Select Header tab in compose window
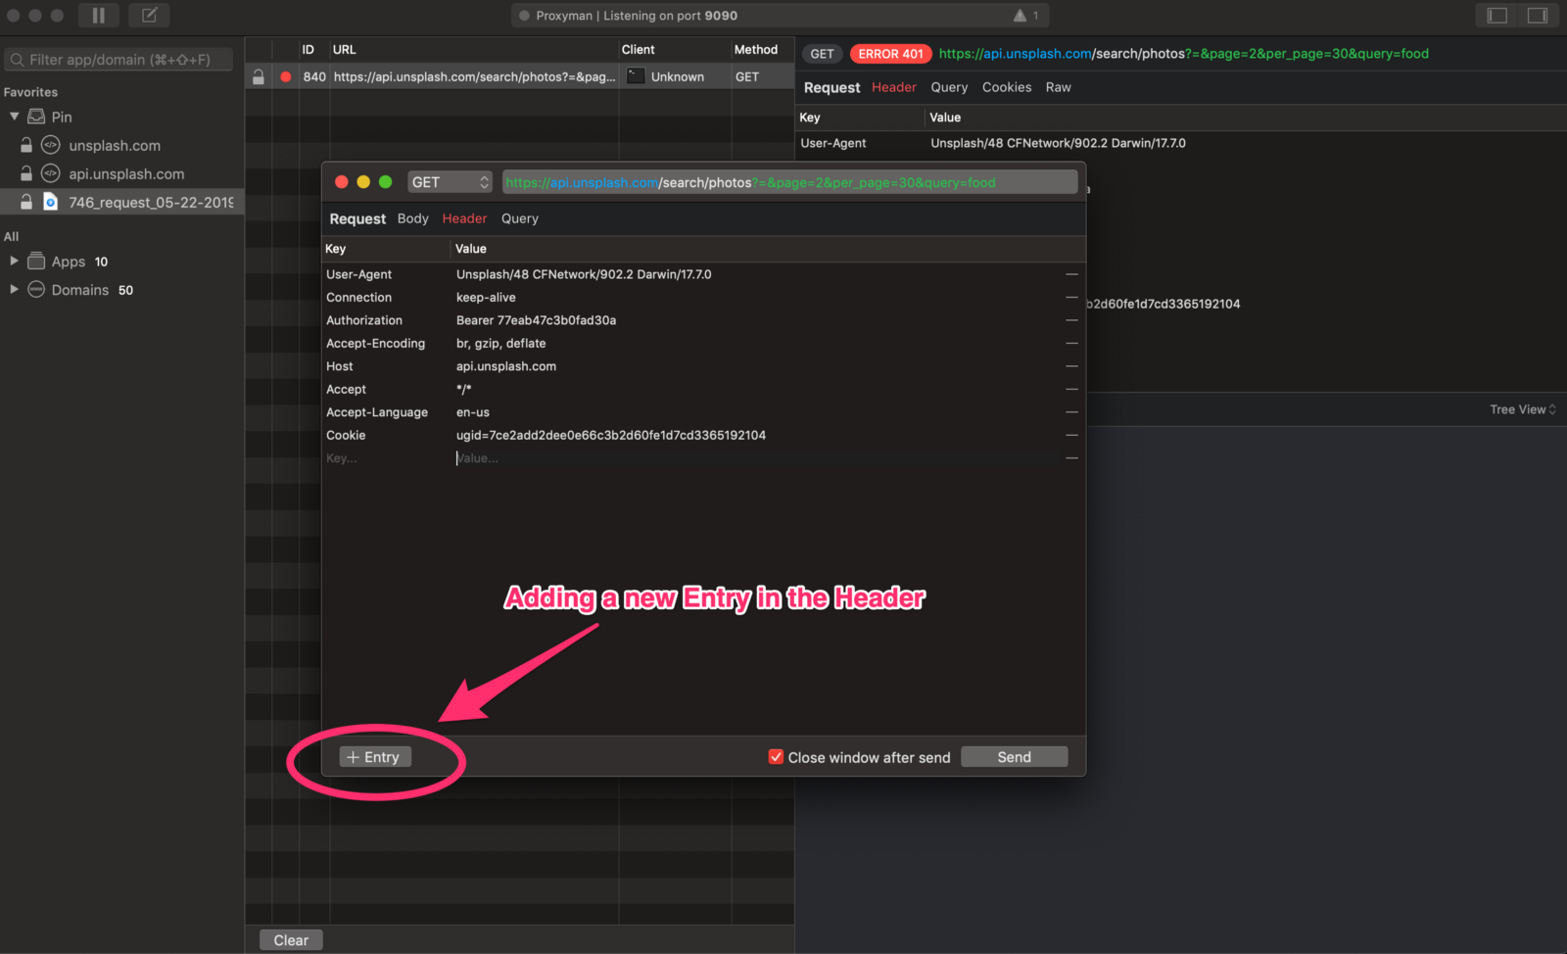 tap(464, 218)
